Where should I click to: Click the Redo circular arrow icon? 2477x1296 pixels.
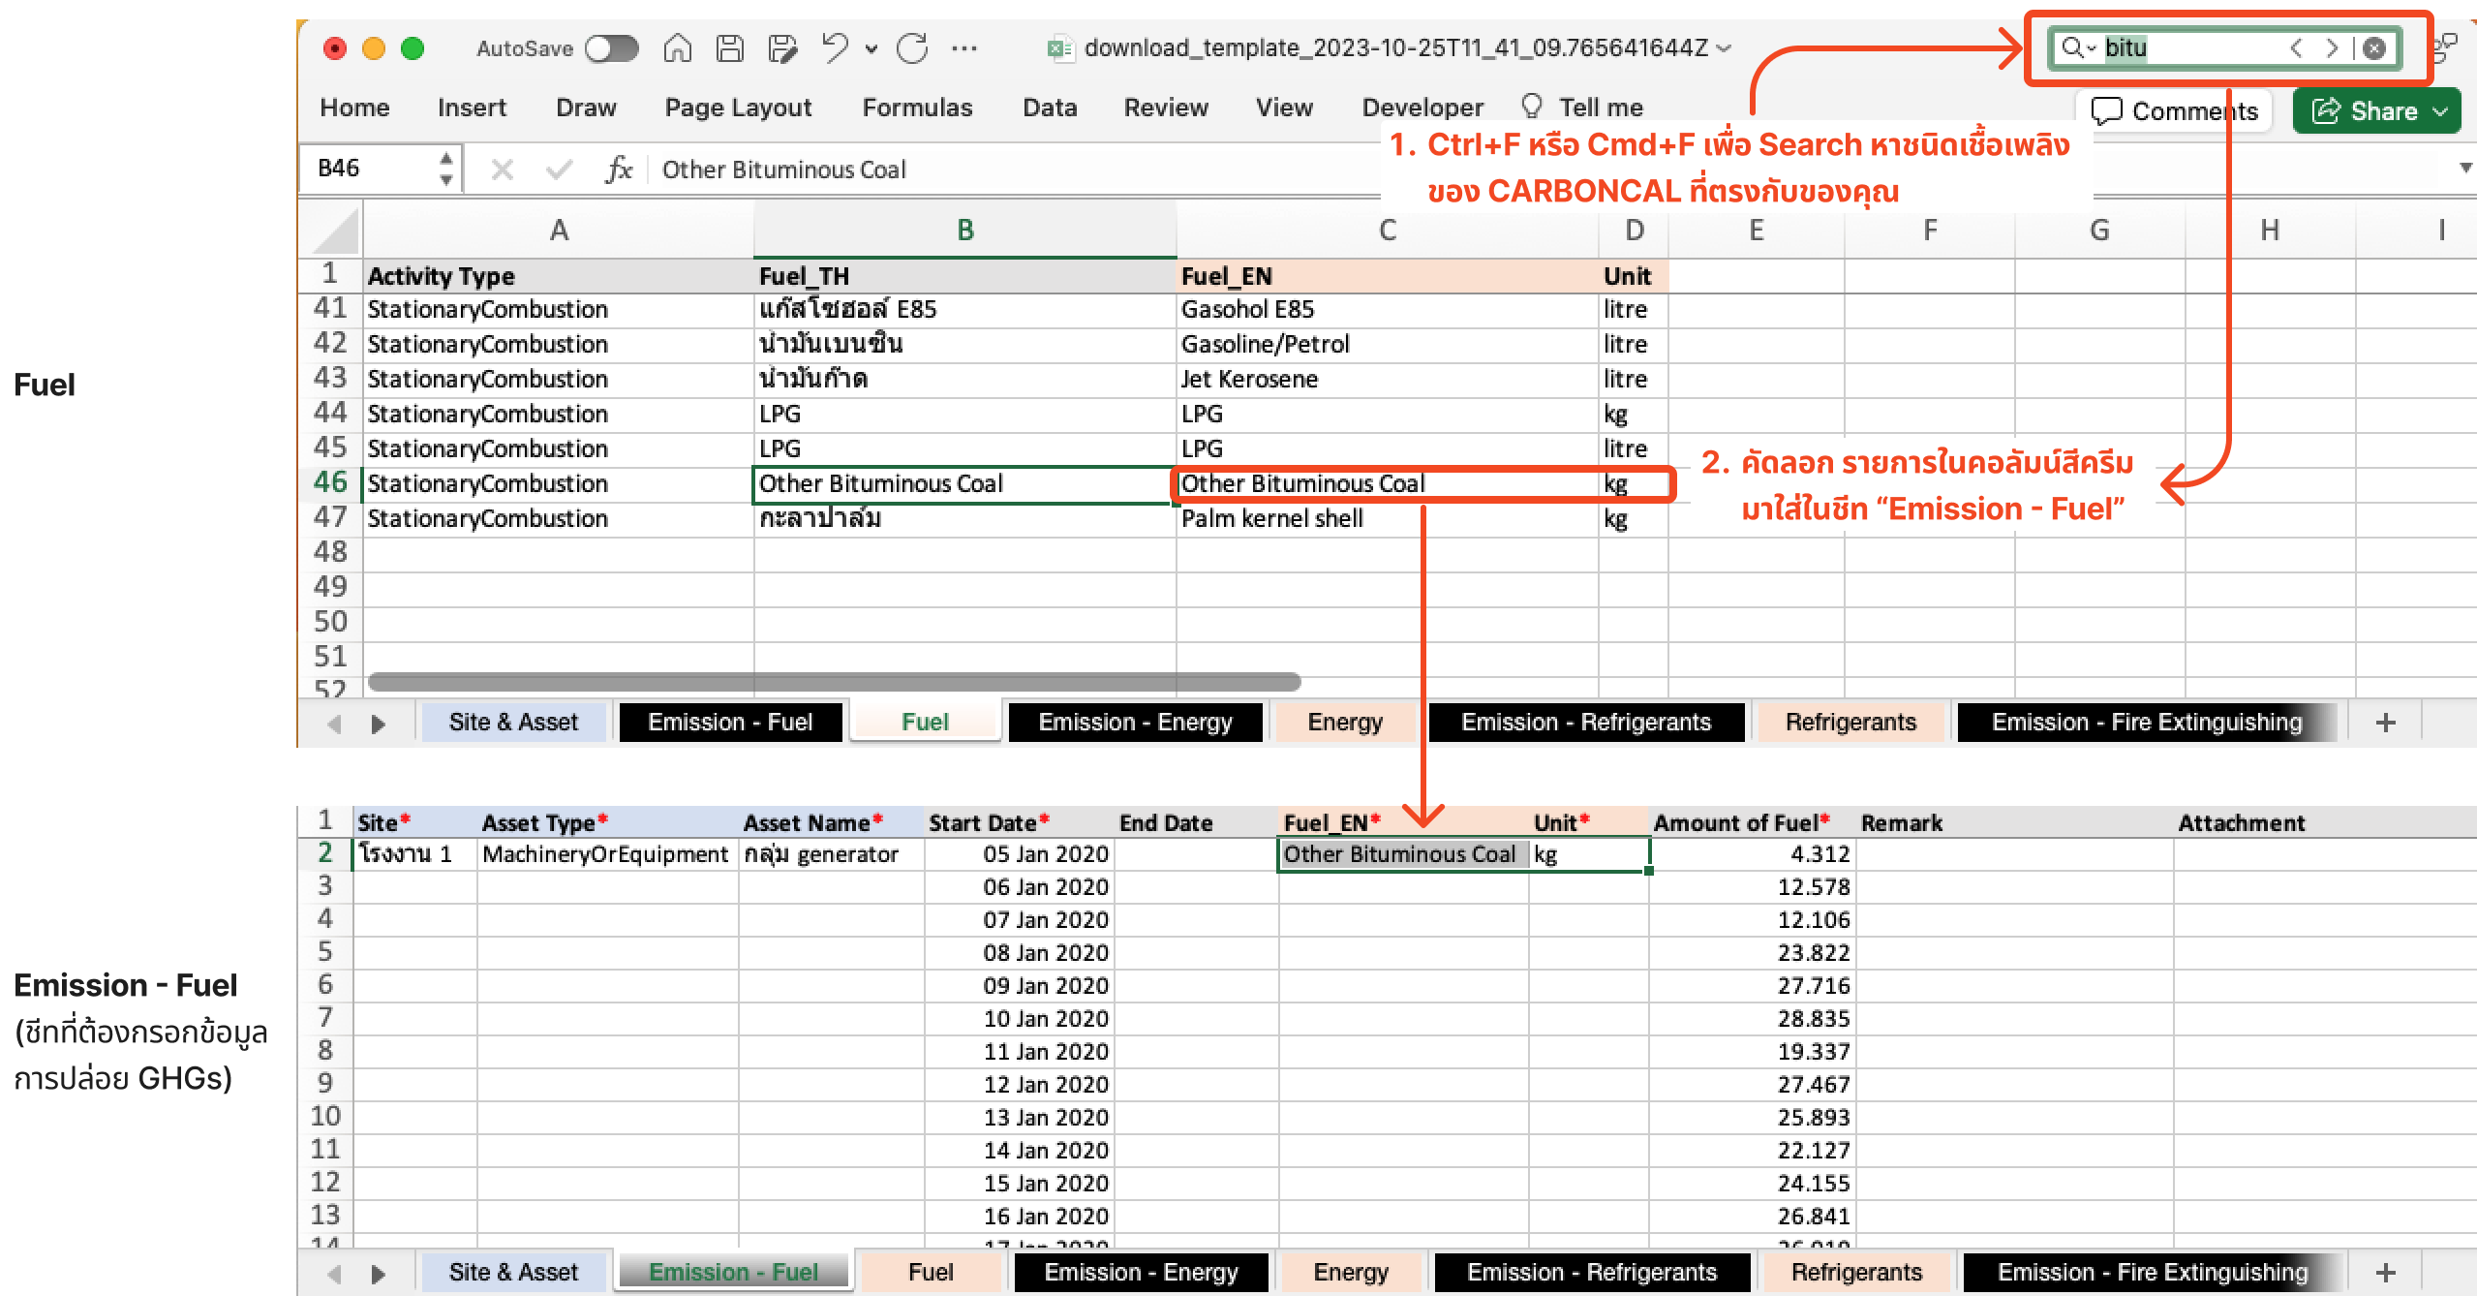pyautogui.click(x=912, y=47)
